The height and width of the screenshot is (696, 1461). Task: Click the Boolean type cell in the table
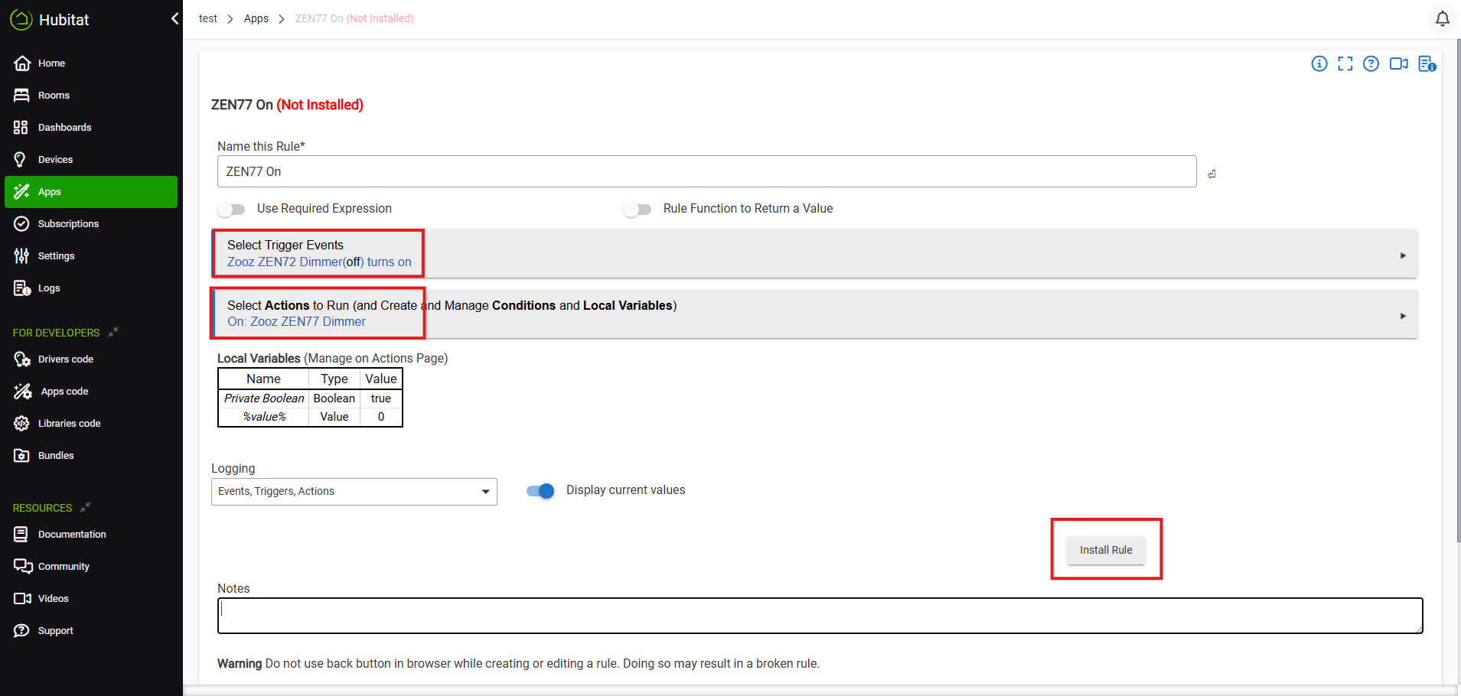click(x=334, y=398)
